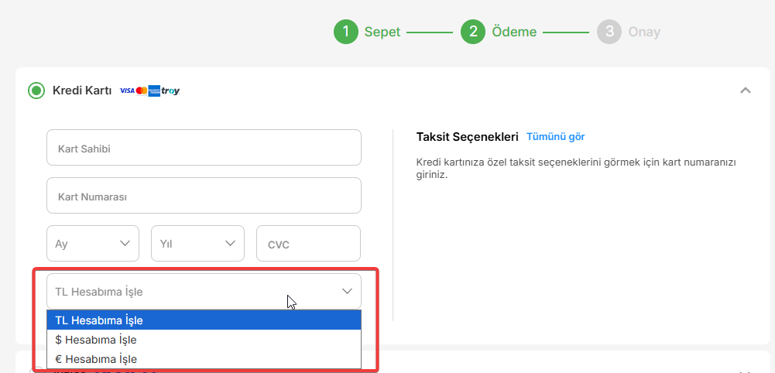Open the Tümünü gör link
This screenshot has height=373, width=775.
556,137
